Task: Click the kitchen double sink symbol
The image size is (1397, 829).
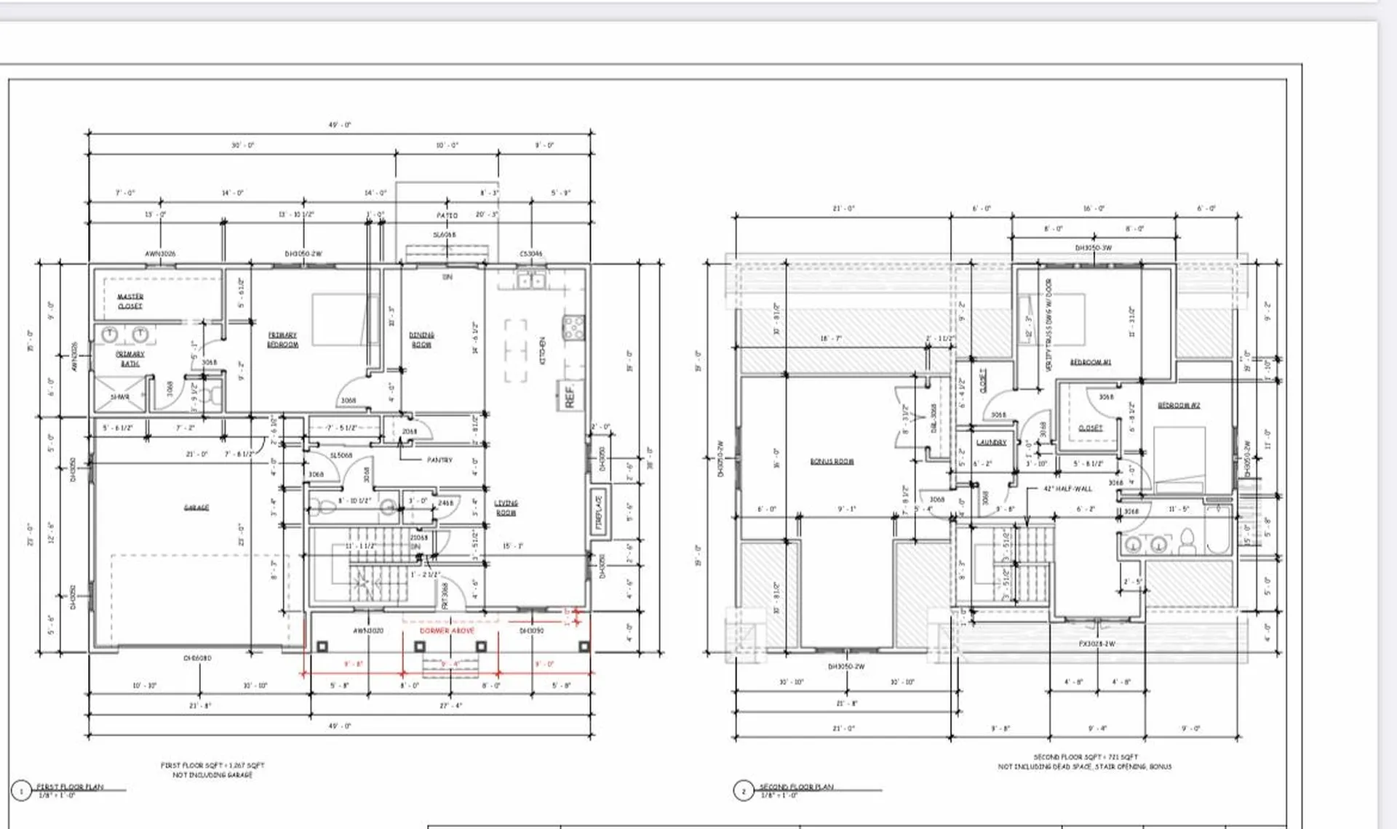Action: pyautogui.click(x=531, y=281)
